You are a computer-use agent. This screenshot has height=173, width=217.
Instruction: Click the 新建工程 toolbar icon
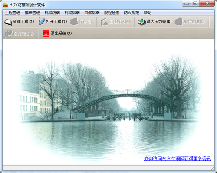(x=8, y=22)
